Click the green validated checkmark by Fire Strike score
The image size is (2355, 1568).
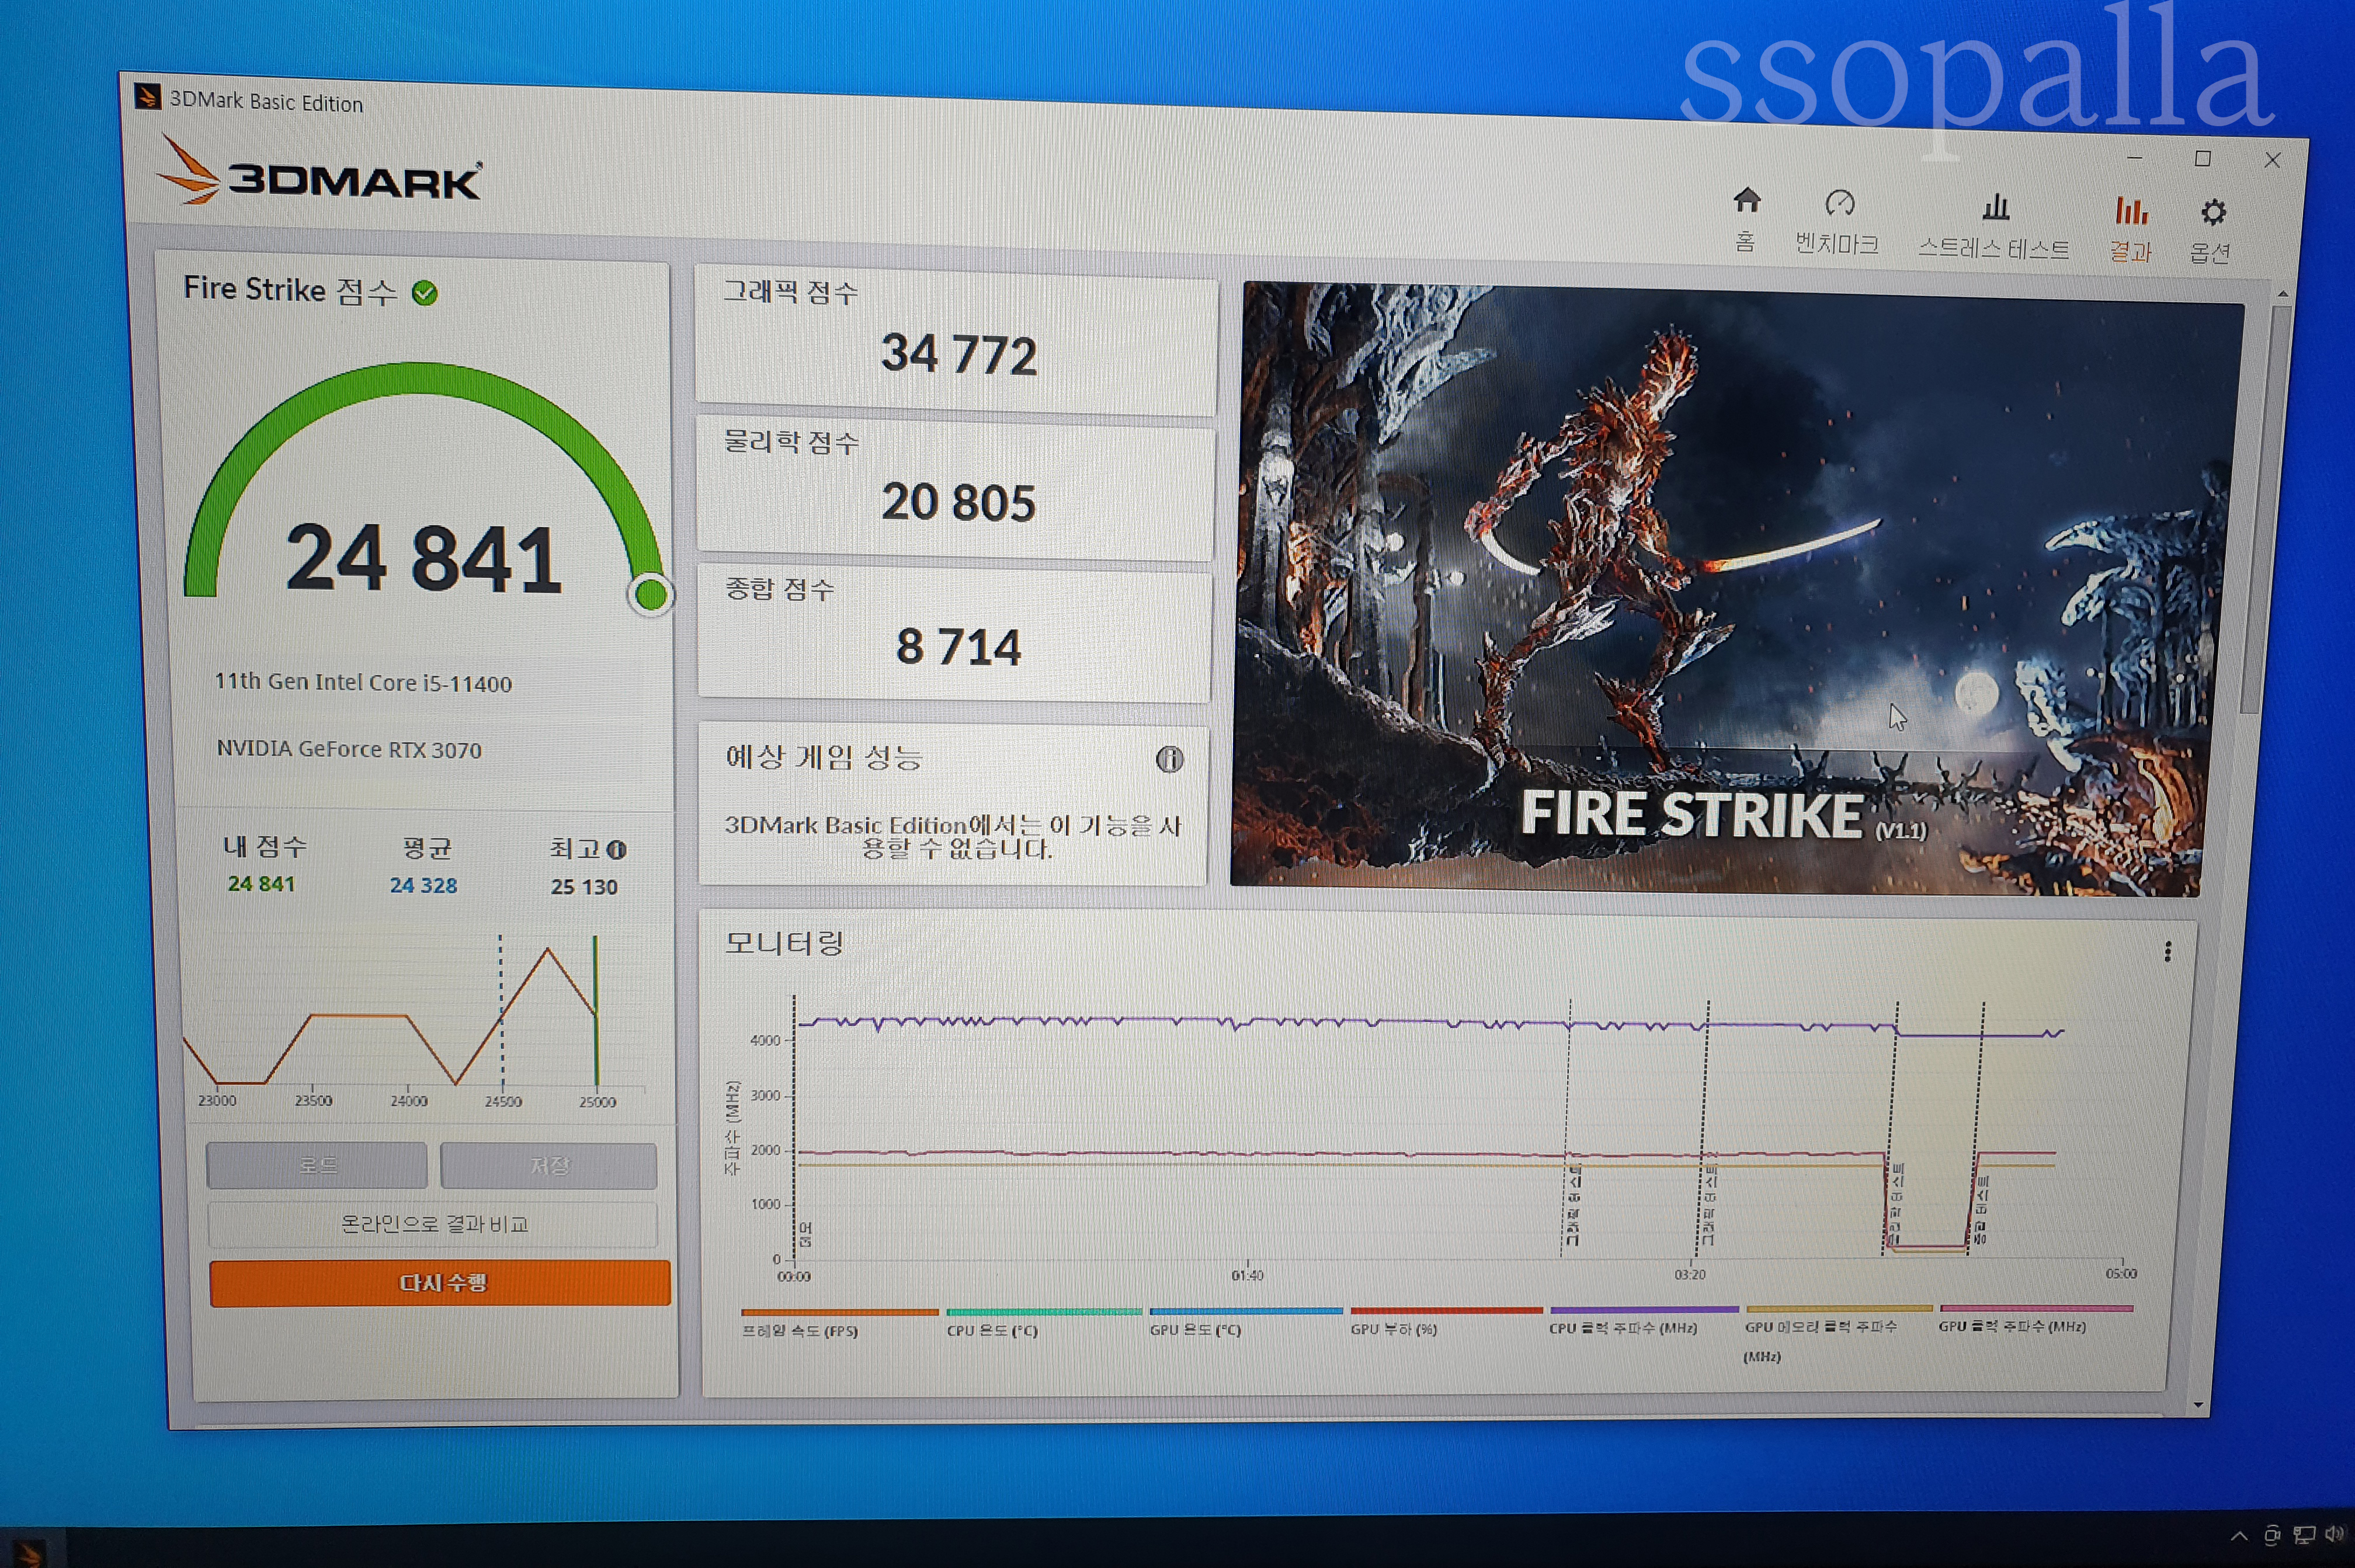pos(425,293)
